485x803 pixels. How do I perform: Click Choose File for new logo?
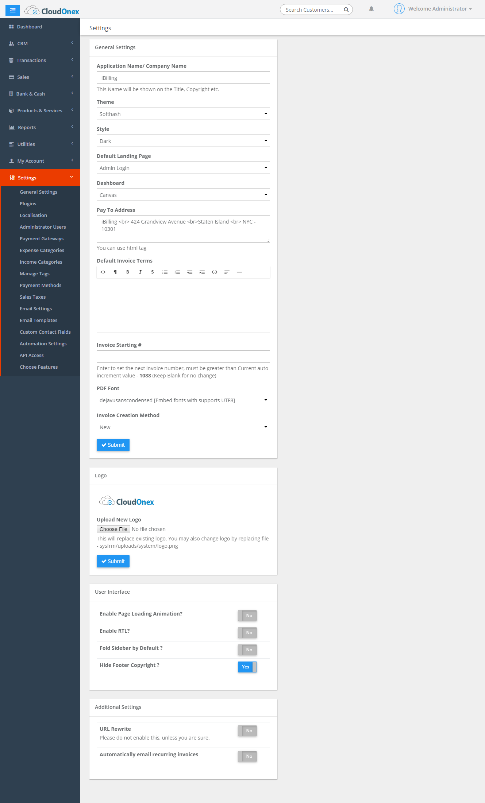tap(113, 529)
